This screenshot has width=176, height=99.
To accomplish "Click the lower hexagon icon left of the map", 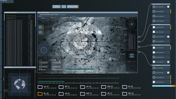I will tap(40, 32).
